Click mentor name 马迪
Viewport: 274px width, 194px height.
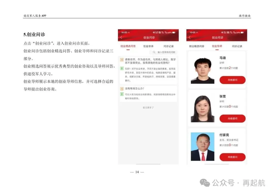pos(223,58)
